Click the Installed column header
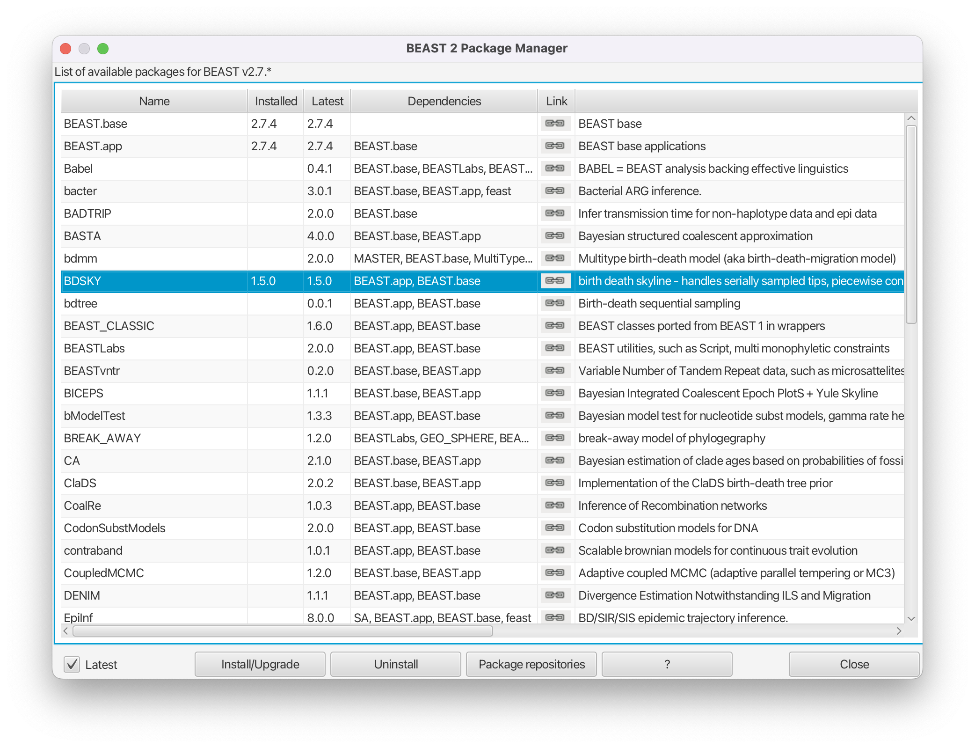The height and width of the screenshot is (748, 975). point(276,101)
